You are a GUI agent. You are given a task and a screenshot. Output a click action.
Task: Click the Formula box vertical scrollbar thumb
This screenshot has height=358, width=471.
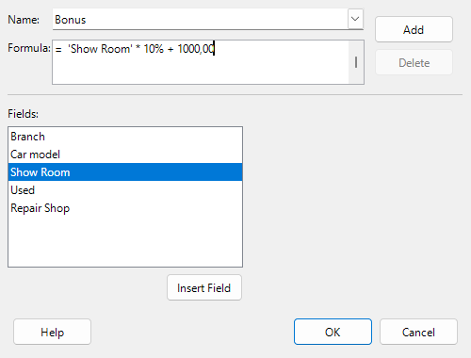pyautogui.click(x=356, y=62)
